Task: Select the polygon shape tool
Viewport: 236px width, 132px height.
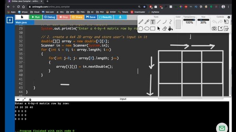Action: point(141,29)
